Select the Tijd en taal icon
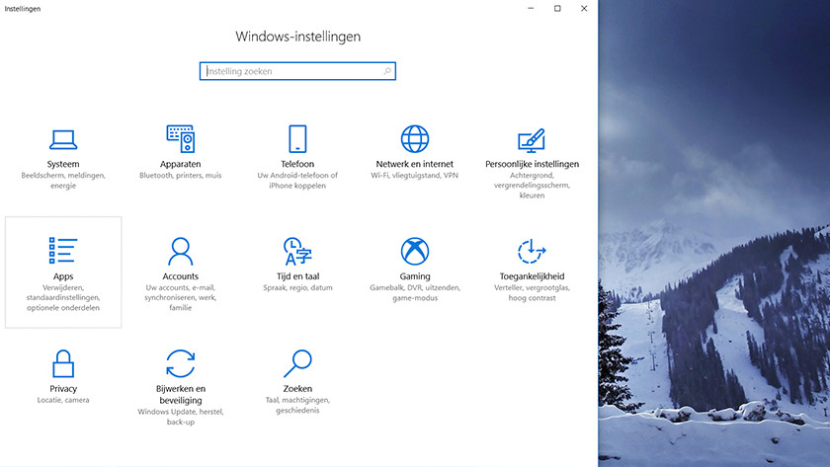The image size is (830, 467). [297, 251]
